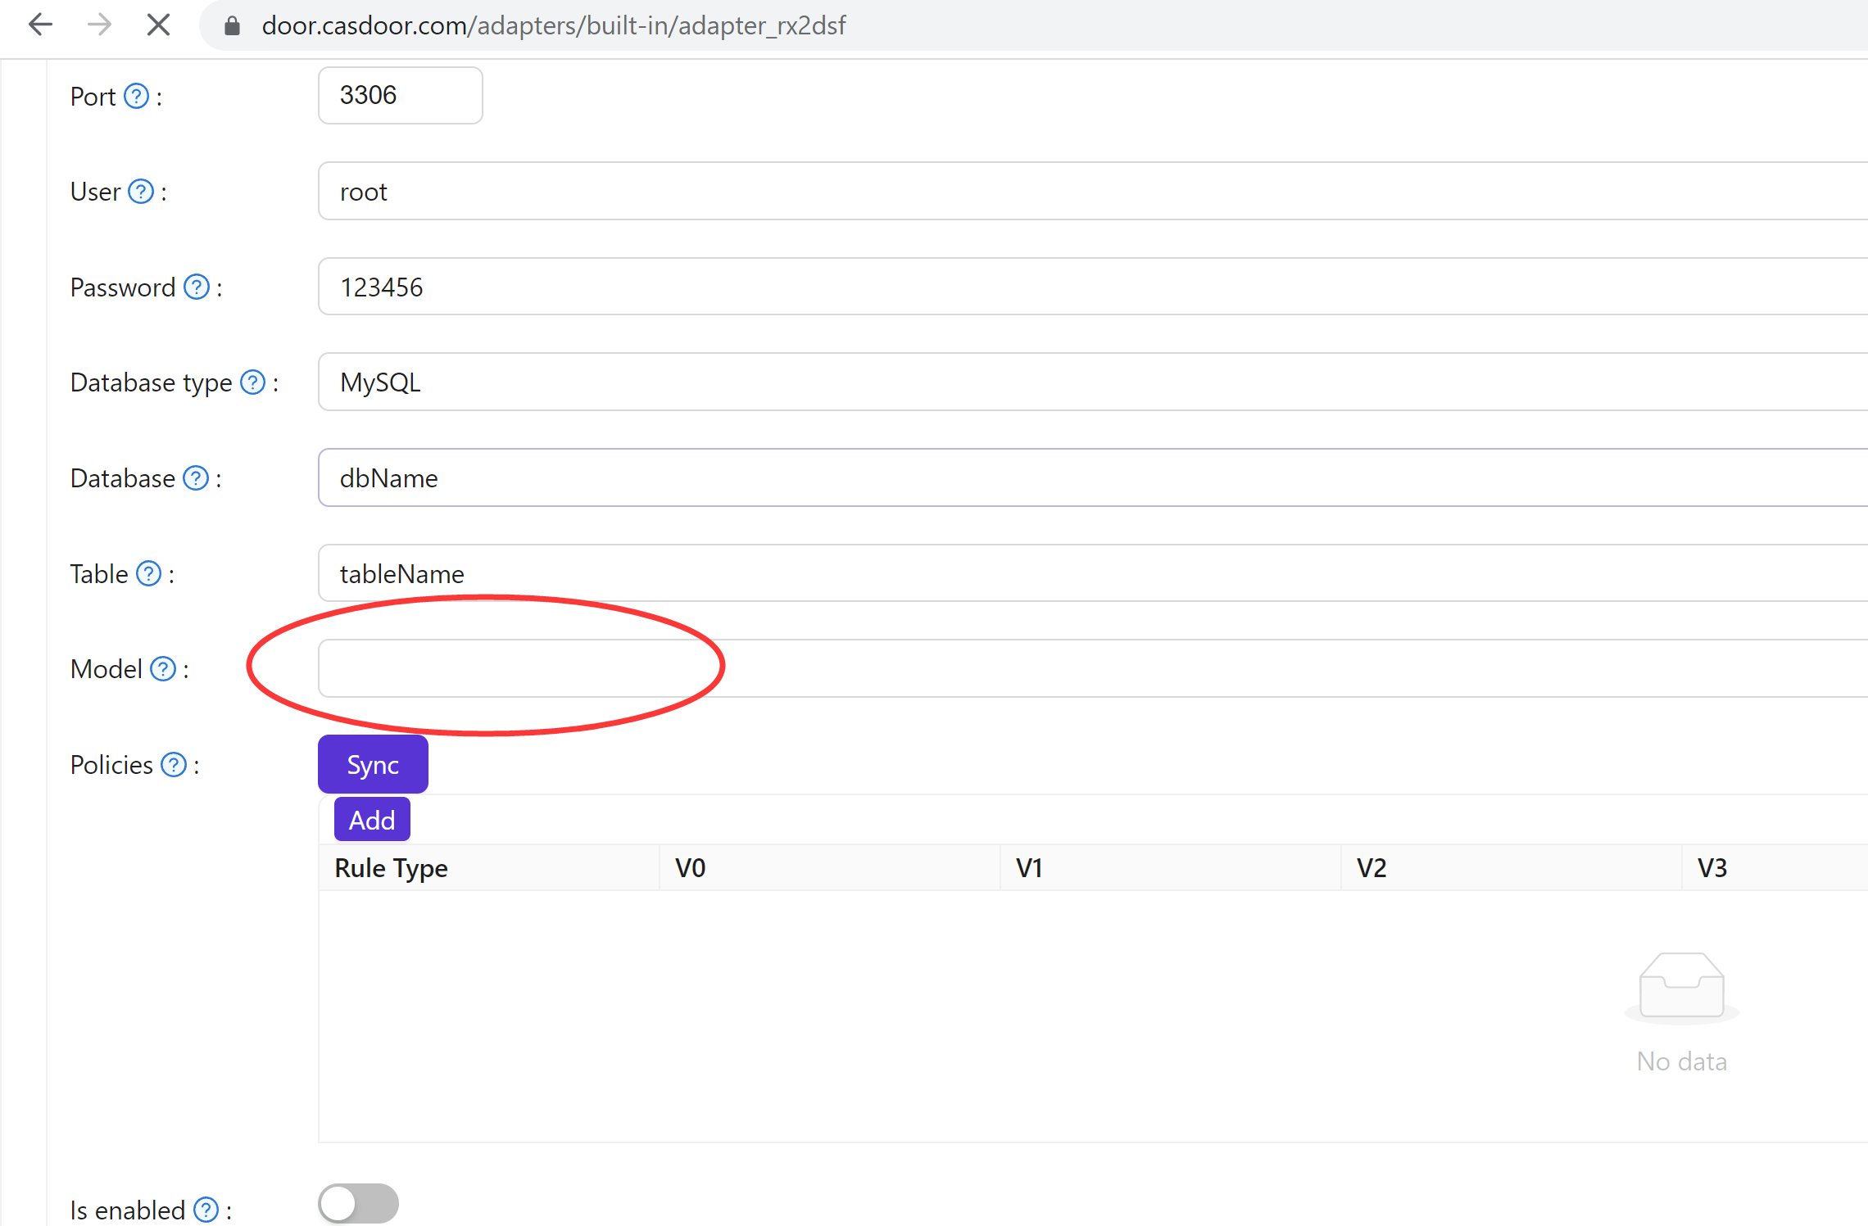This screenshot has width=1868, height=1226.
Task: Click the browser lock security icon
Action: [232, 25]
